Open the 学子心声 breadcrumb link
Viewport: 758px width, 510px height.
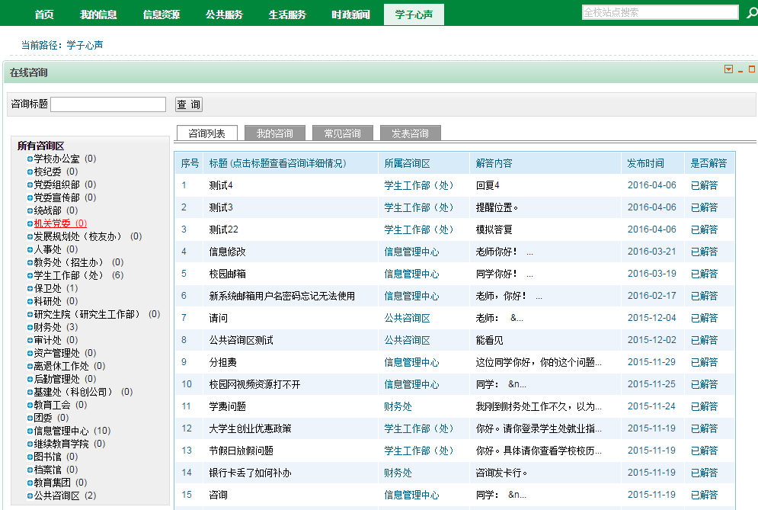tap(85, 45)
